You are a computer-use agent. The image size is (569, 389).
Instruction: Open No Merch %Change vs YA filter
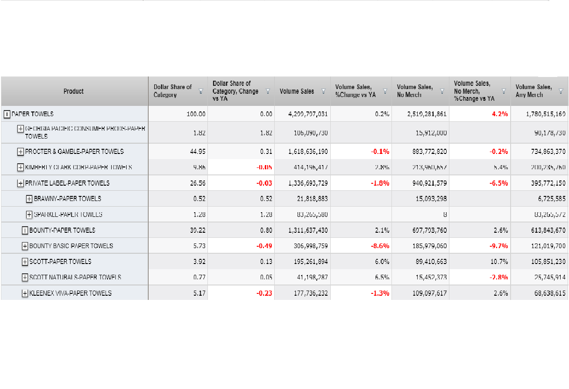coord(504,91)
